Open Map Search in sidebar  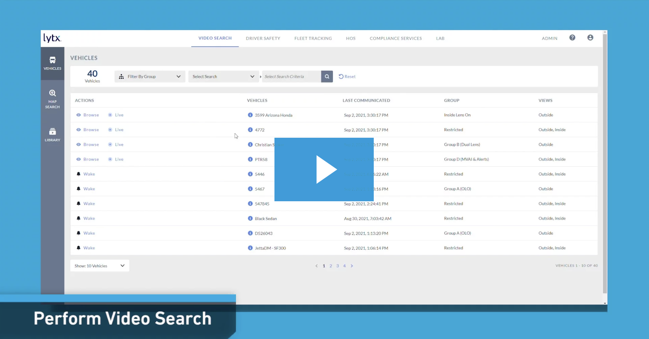[x=52, y=98]
